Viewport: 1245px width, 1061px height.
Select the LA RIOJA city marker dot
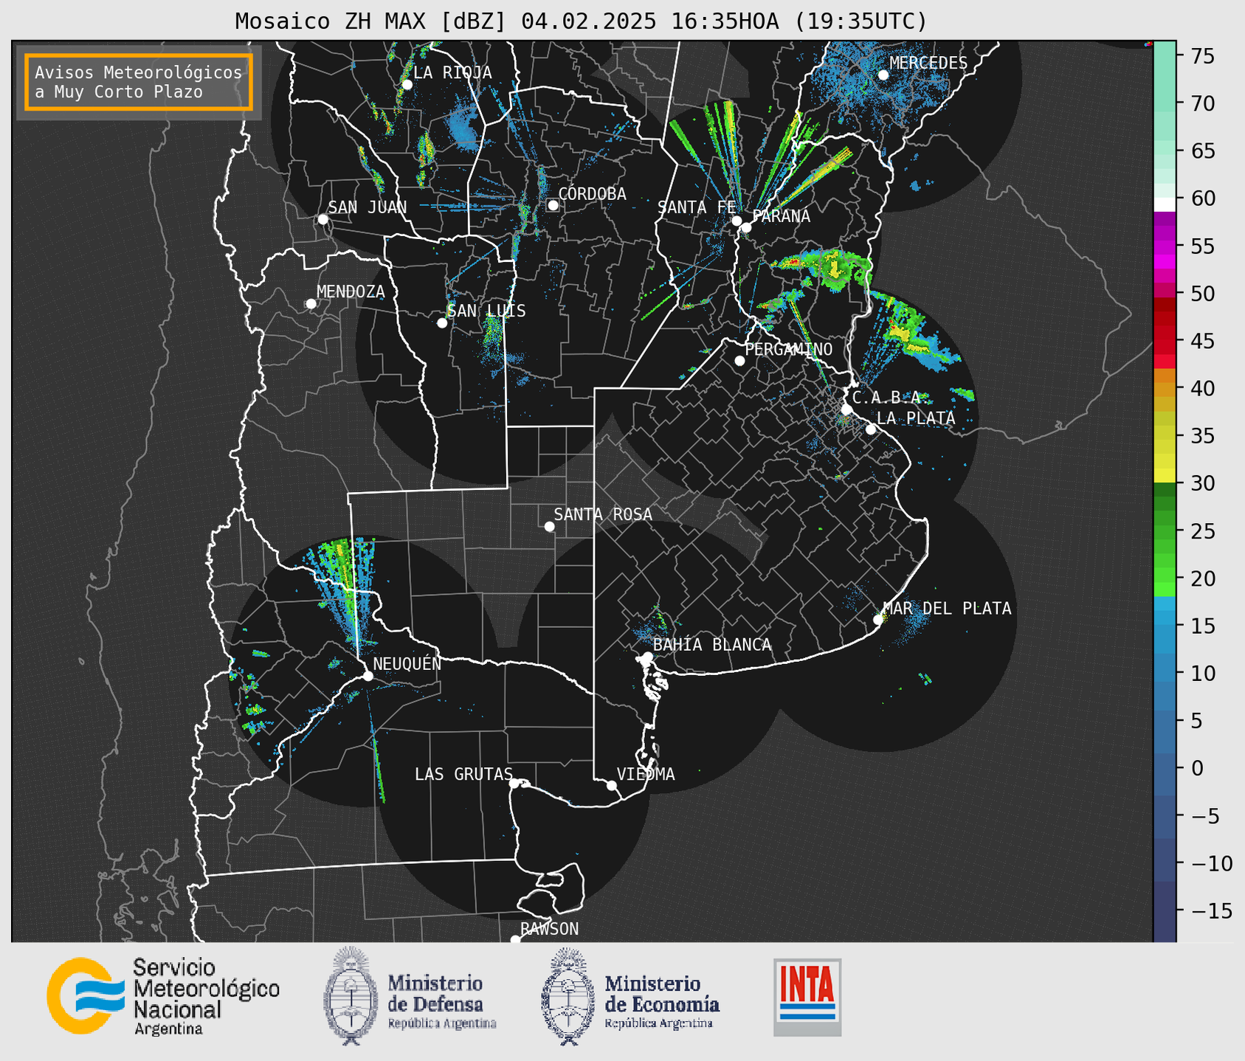tap(407, 85)
